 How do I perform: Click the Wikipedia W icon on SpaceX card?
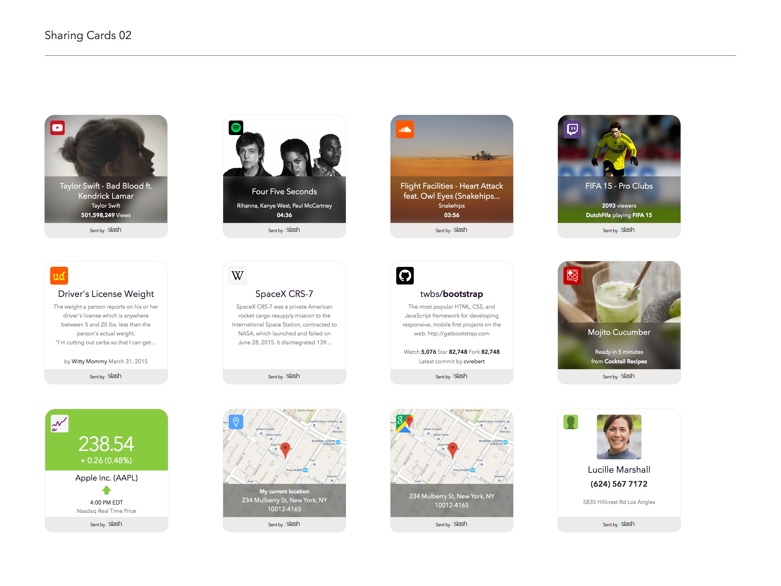coord(238,275)
